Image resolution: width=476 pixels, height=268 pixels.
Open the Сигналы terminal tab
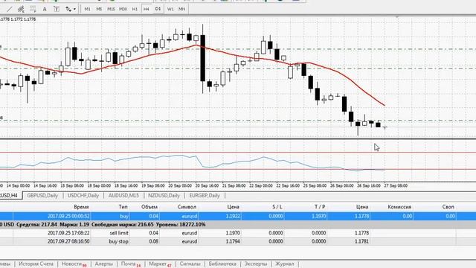(190, 264)
